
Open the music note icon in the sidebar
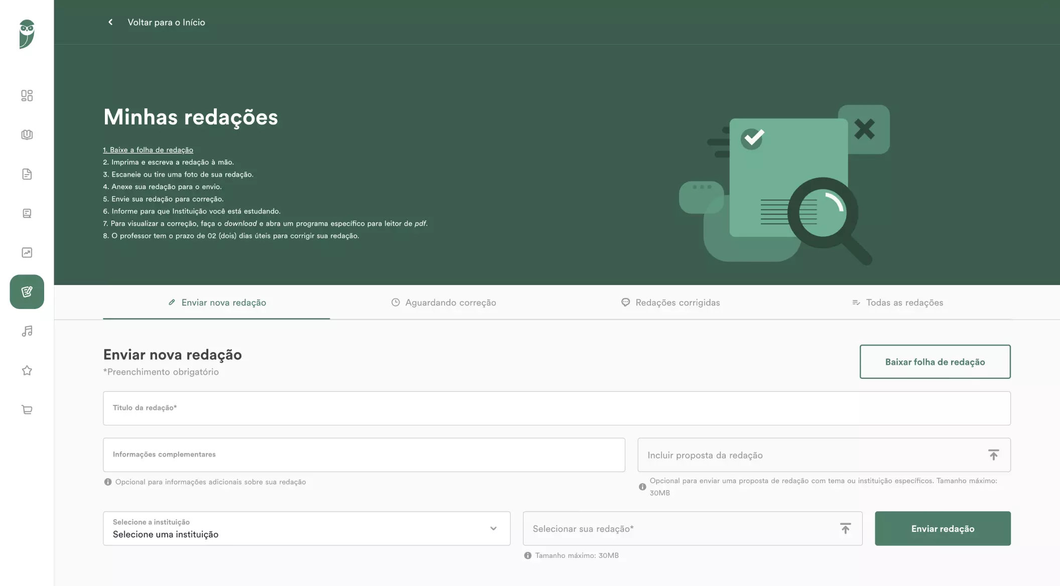tap(27, 331)
